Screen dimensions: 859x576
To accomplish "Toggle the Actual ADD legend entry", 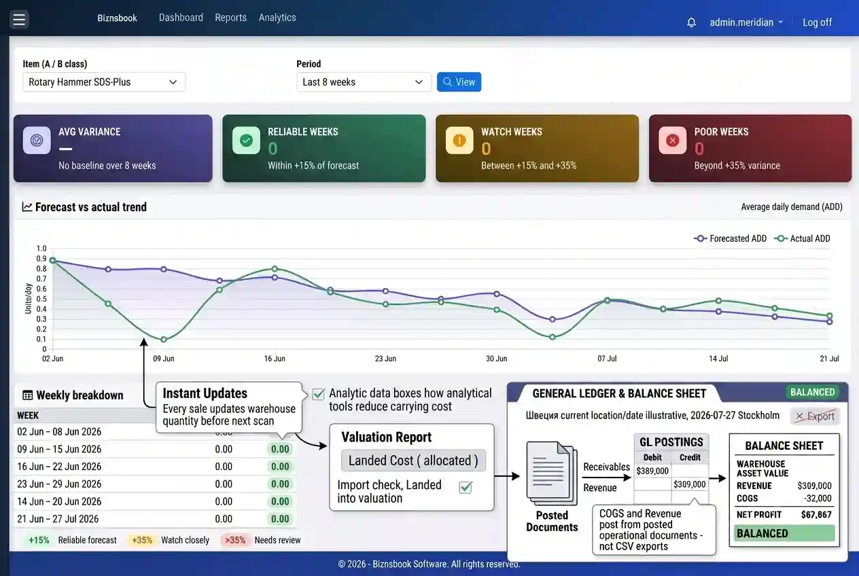I will pos(803,238).
